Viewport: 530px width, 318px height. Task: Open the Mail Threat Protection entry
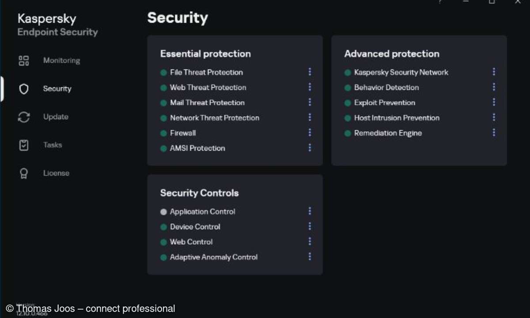(x=207, y=102)
